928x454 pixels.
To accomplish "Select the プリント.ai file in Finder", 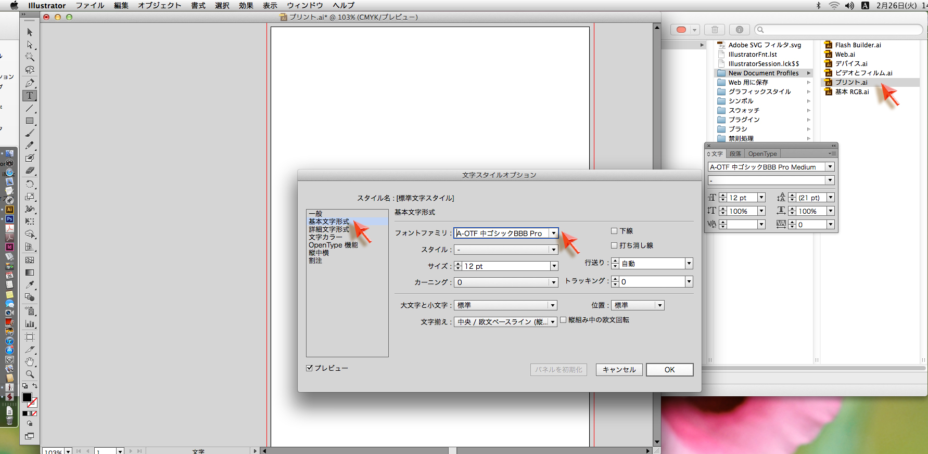I will click(851, 82).
